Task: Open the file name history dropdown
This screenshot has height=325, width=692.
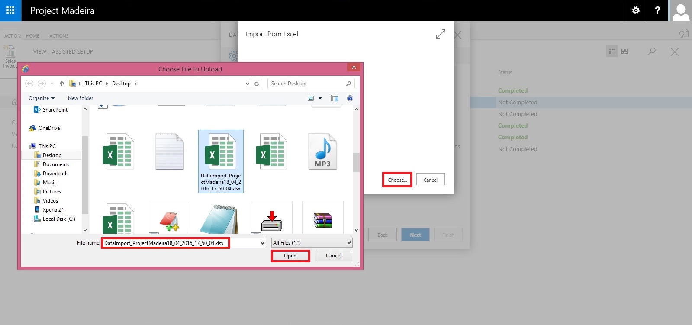Action: pyautogui.click(x=262, y=243)
